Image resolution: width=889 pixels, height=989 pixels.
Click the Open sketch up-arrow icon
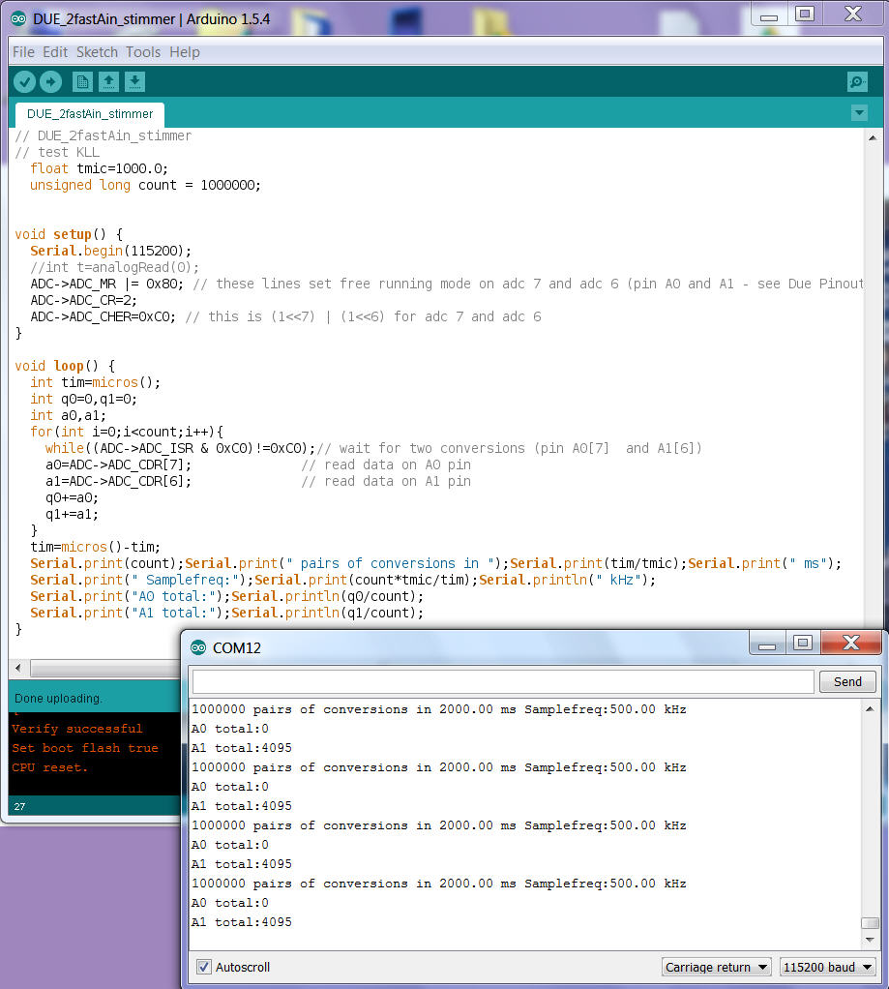(109, 82)
